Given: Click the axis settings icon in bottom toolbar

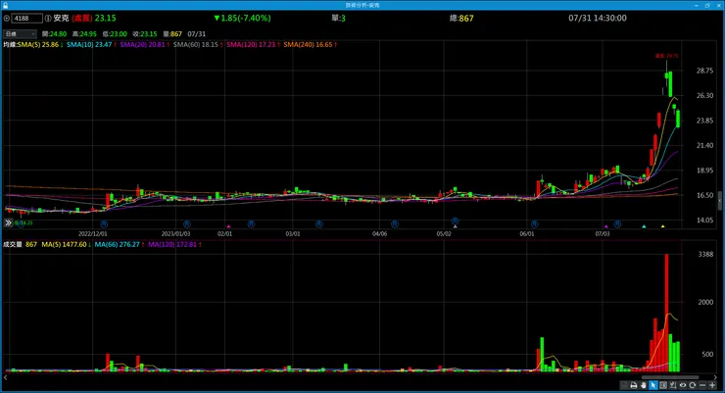Looking at the screenshot, I should [x=673, y=385].
